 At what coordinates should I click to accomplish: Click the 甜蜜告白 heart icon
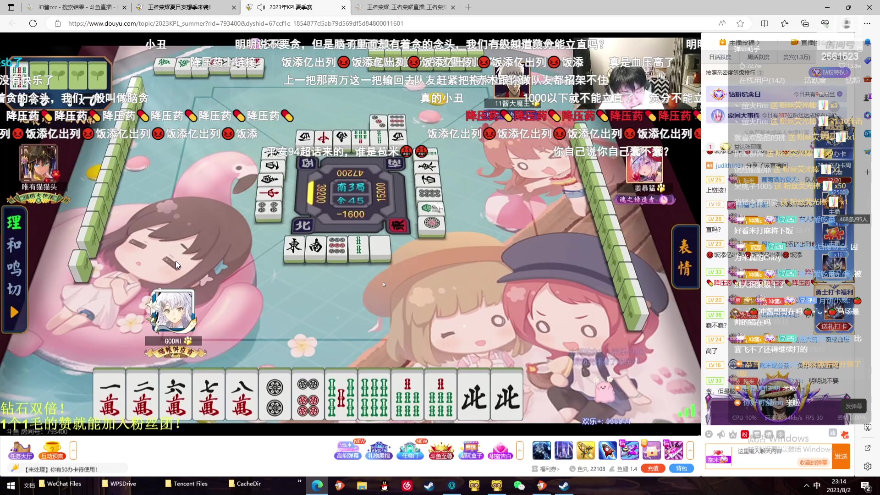[500, 450]
